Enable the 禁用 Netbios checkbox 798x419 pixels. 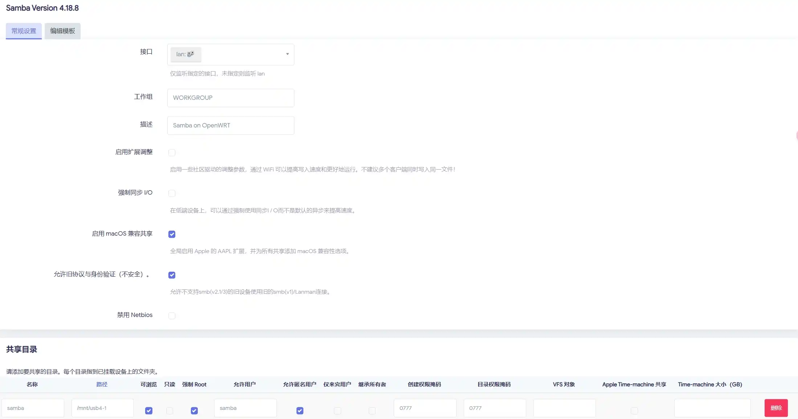click(172, 316)
